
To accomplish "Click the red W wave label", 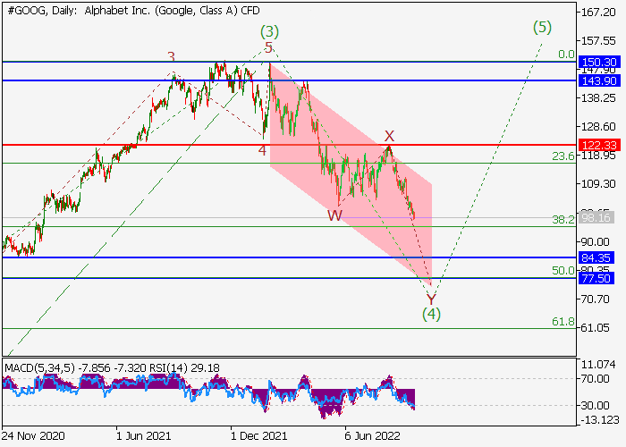I will coord(334,215).
